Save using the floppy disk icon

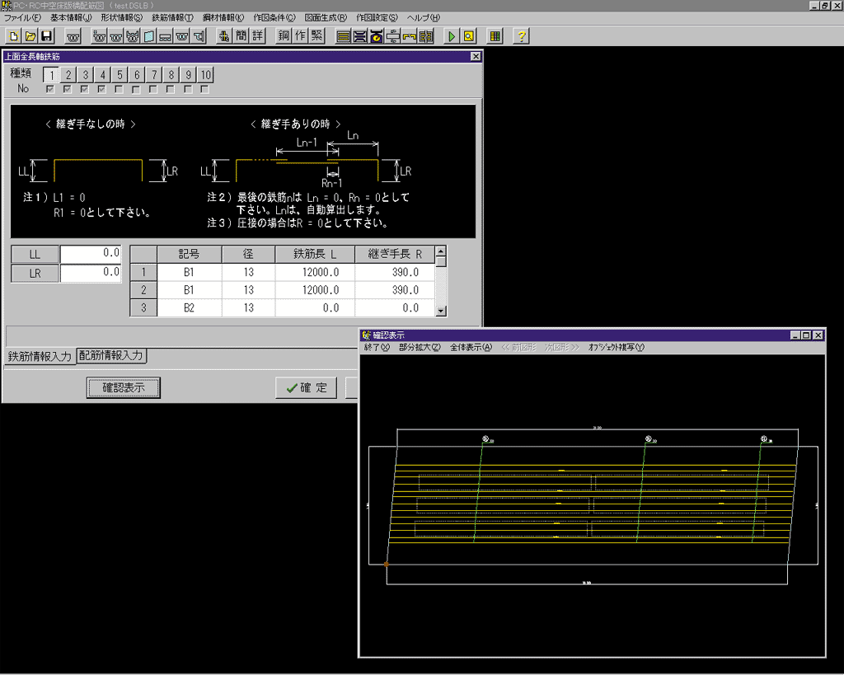coord(47,36)
